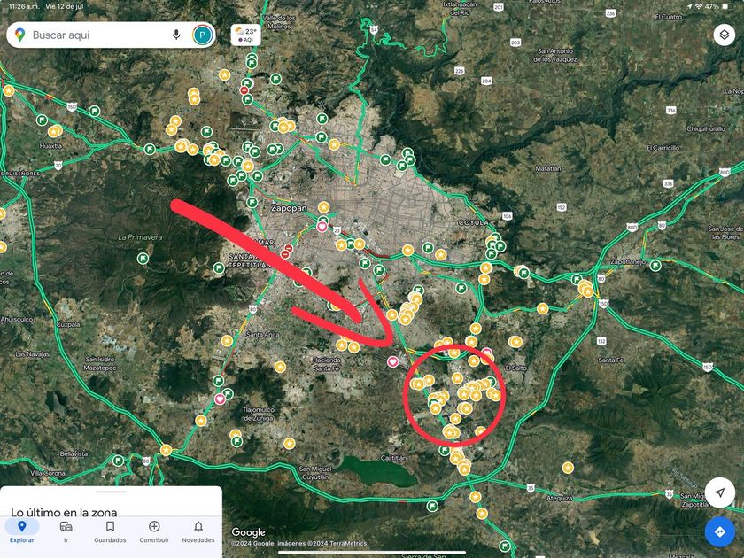Tap the green flag marker near La Primavera
The width and height of the screenshot is (744, 558).
(143, 259)
